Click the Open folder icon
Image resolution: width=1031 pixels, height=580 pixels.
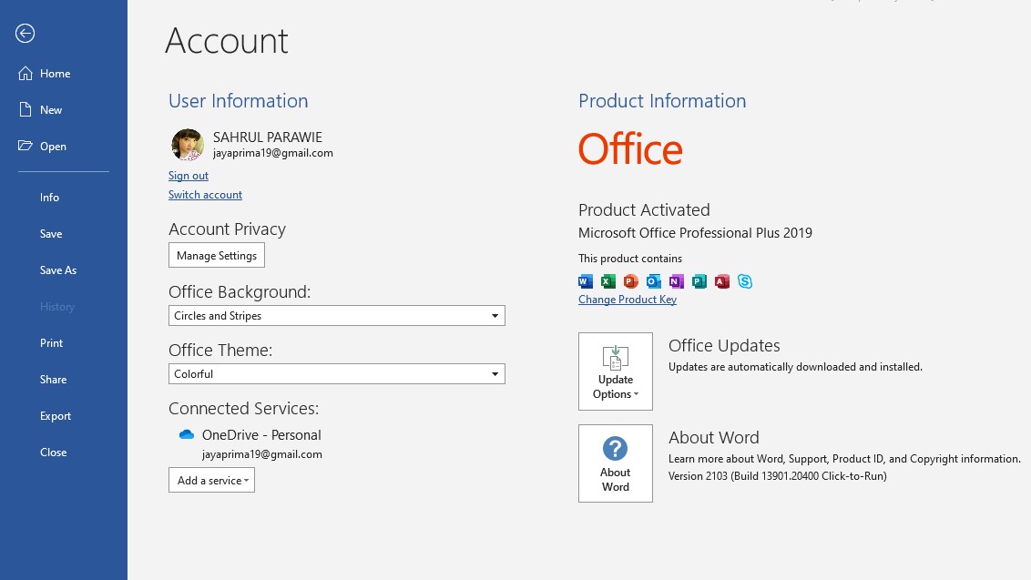click(x=25, y=146)
